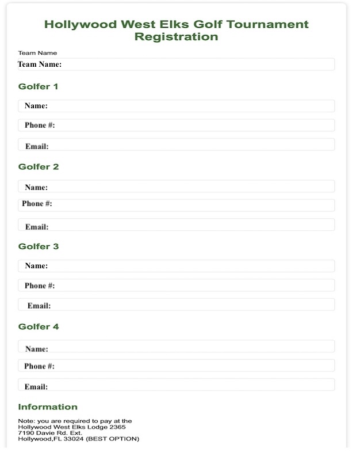Click the Golfer 2 section heading
The width and height of the screenshot is (352, 456).
tap(39, 166)
